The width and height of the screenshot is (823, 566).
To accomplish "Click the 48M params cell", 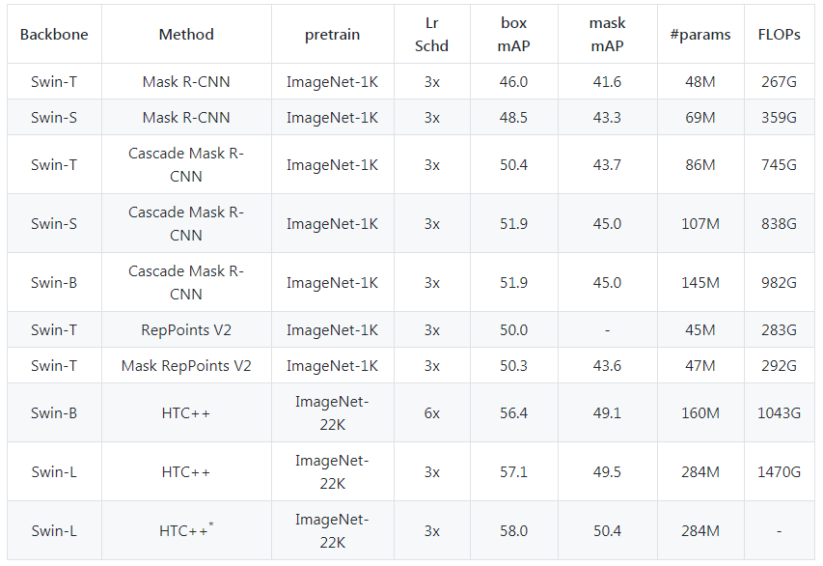I will pyautogui.click(x=700, y=82).
